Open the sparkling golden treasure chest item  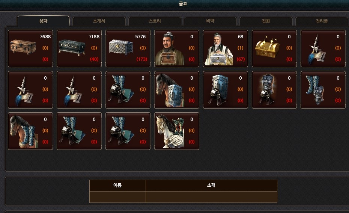(274, 48)
